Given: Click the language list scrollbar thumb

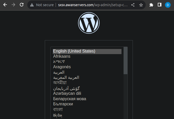Looking at the screenshot, I should point(126,61).
